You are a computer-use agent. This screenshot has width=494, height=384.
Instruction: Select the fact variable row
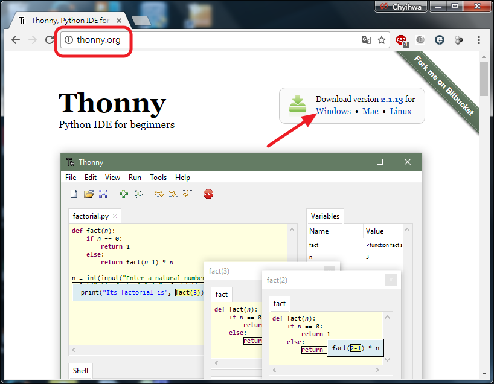pos(355,245)
